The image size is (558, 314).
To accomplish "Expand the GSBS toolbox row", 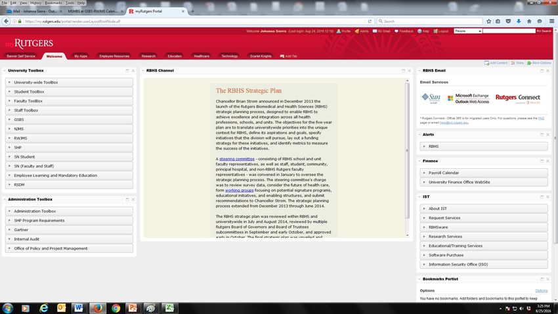I will (x=69, y=120).
